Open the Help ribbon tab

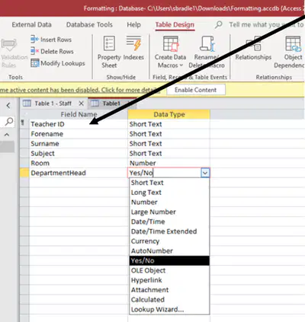(133, 24)
